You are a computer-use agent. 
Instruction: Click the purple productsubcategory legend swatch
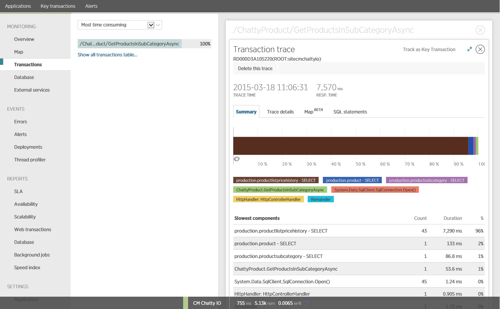pyautogui.click(x=427, y=180)
